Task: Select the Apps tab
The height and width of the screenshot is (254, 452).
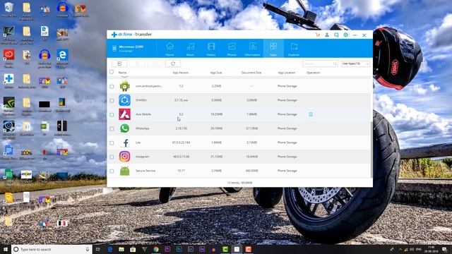Action: click(x=273, y=49)
